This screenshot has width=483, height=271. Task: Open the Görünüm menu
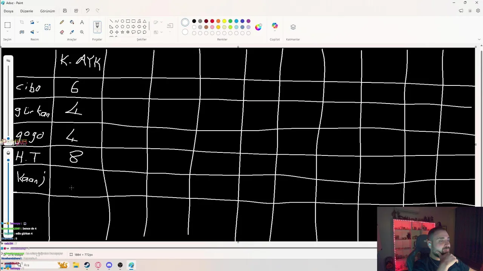[48, 11]
